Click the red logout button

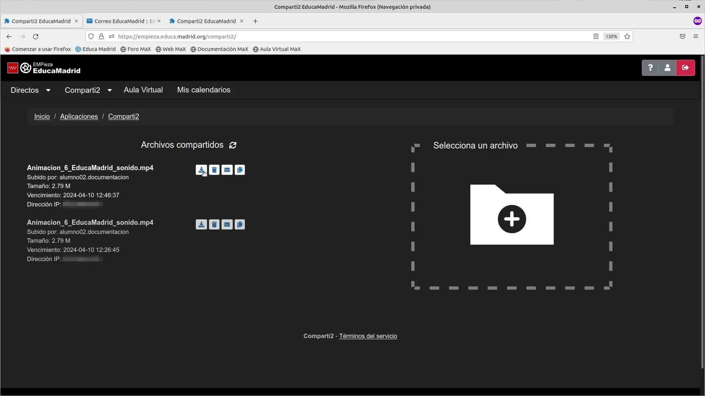click(x=685, y=68)
